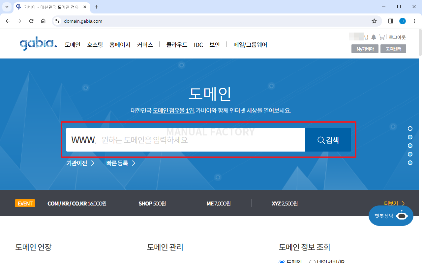Click the domain search input field
This screenshot has width=422, height=263.
[186, 140]
